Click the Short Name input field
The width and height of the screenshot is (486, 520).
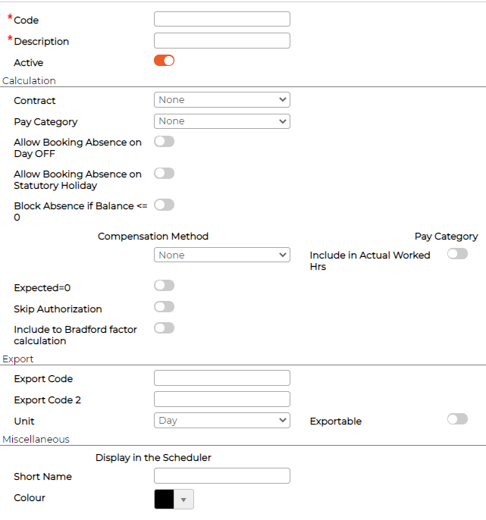point(222,476)
